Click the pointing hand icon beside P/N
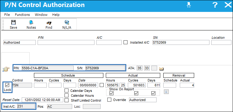The image size is (233, 112). (x=6, y=69)
